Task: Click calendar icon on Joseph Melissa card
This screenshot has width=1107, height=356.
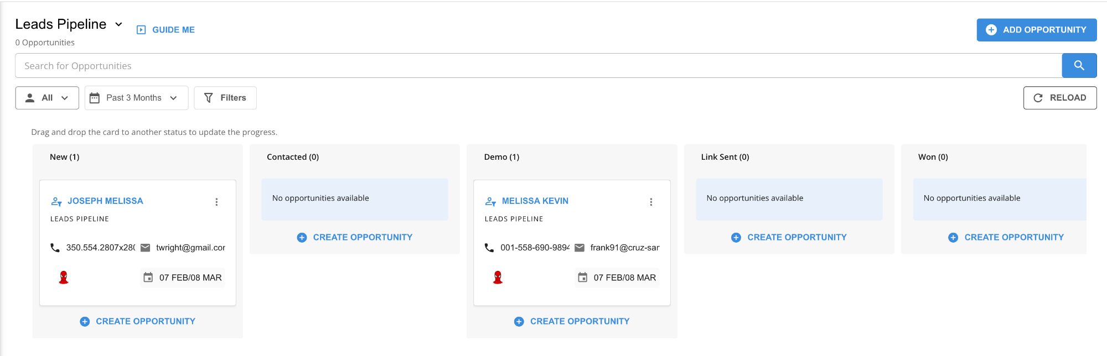Action: (x=148, y=278)
